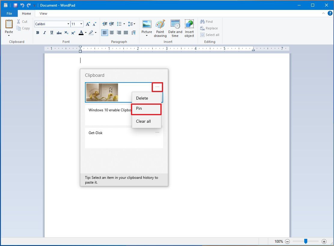The image size is (334, 246).
Task: Toggle italic formatting on
Action: click(44, 32)
